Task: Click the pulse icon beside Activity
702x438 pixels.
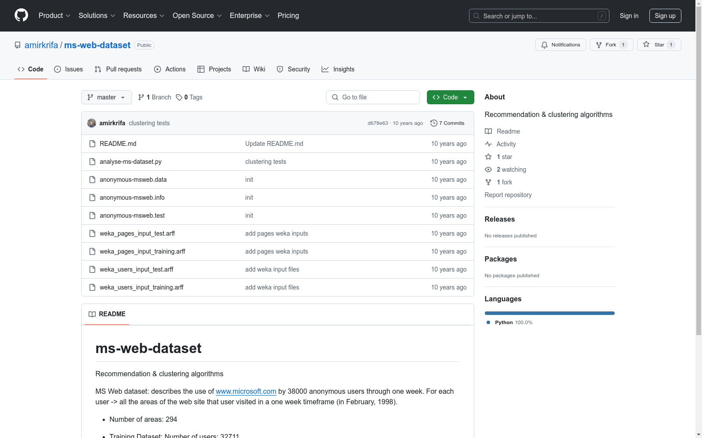Action: (x=488, y=144)
